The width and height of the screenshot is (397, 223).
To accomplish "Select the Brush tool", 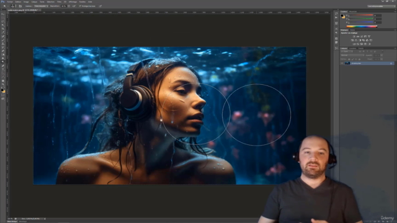I will [3, 40].
